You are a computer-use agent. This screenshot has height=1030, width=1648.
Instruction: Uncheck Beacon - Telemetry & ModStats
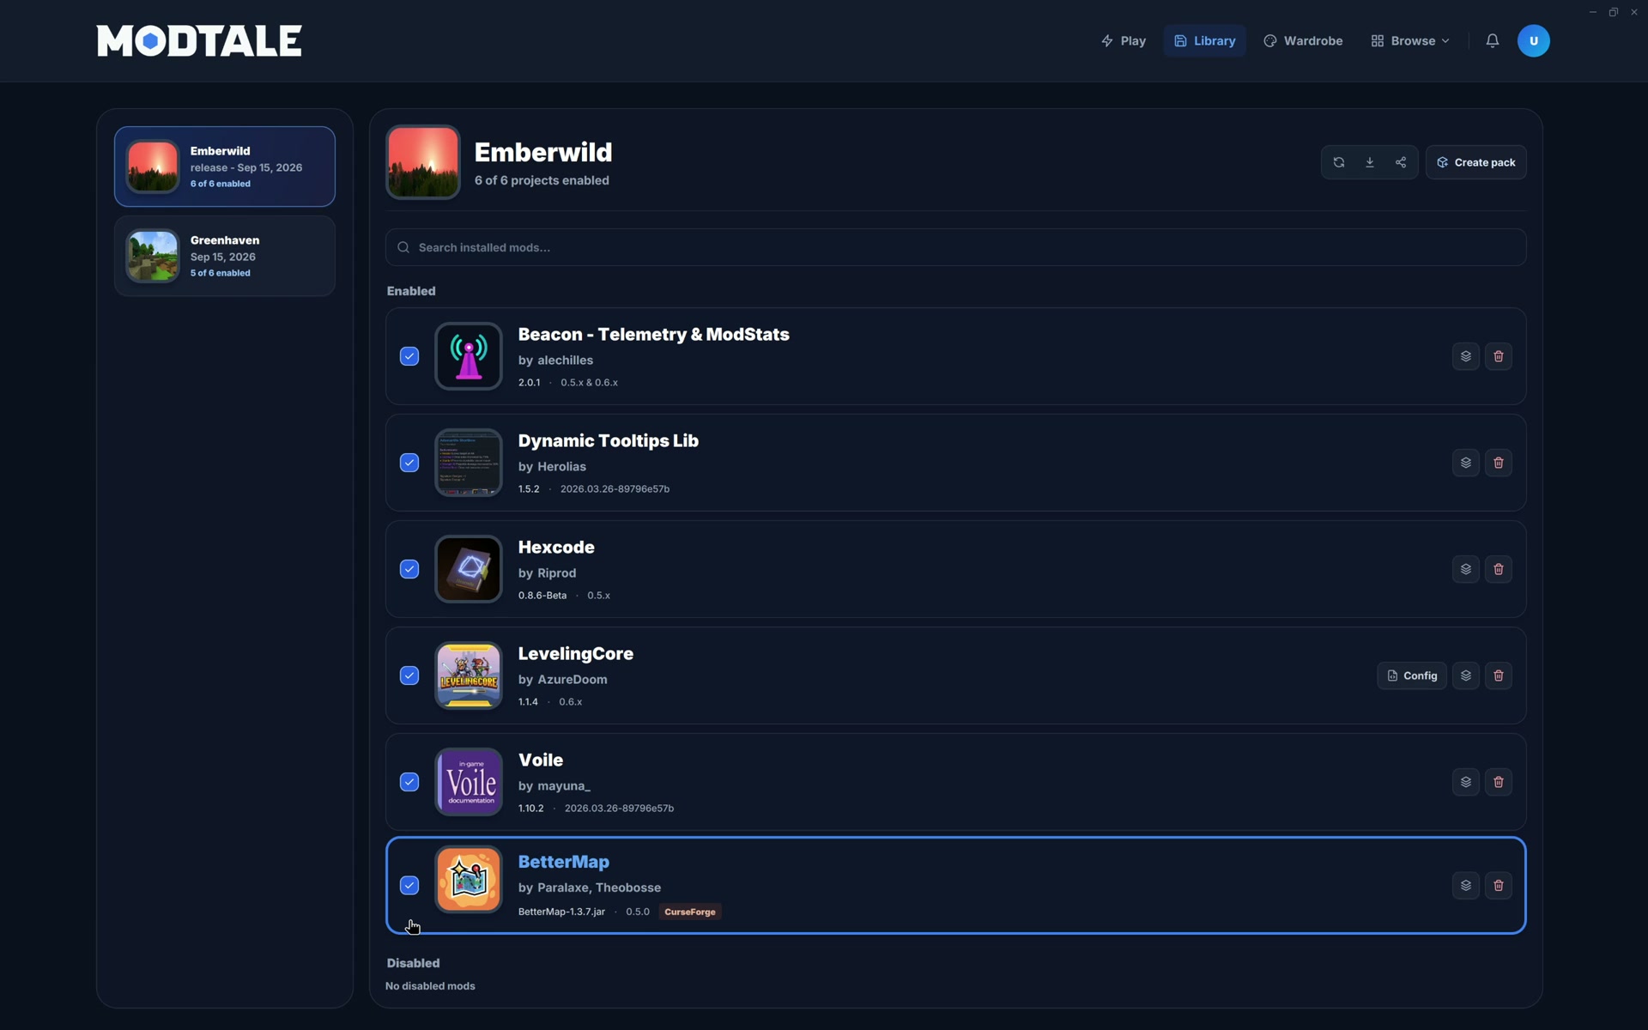(409, 356)
